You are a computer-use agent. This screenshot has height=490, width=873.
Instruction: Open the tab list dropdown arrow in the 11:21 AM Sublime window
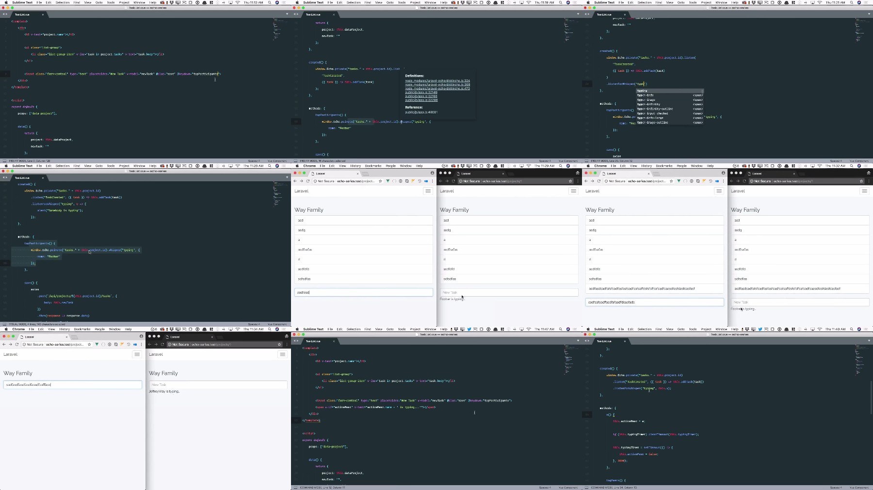[869, 14]
